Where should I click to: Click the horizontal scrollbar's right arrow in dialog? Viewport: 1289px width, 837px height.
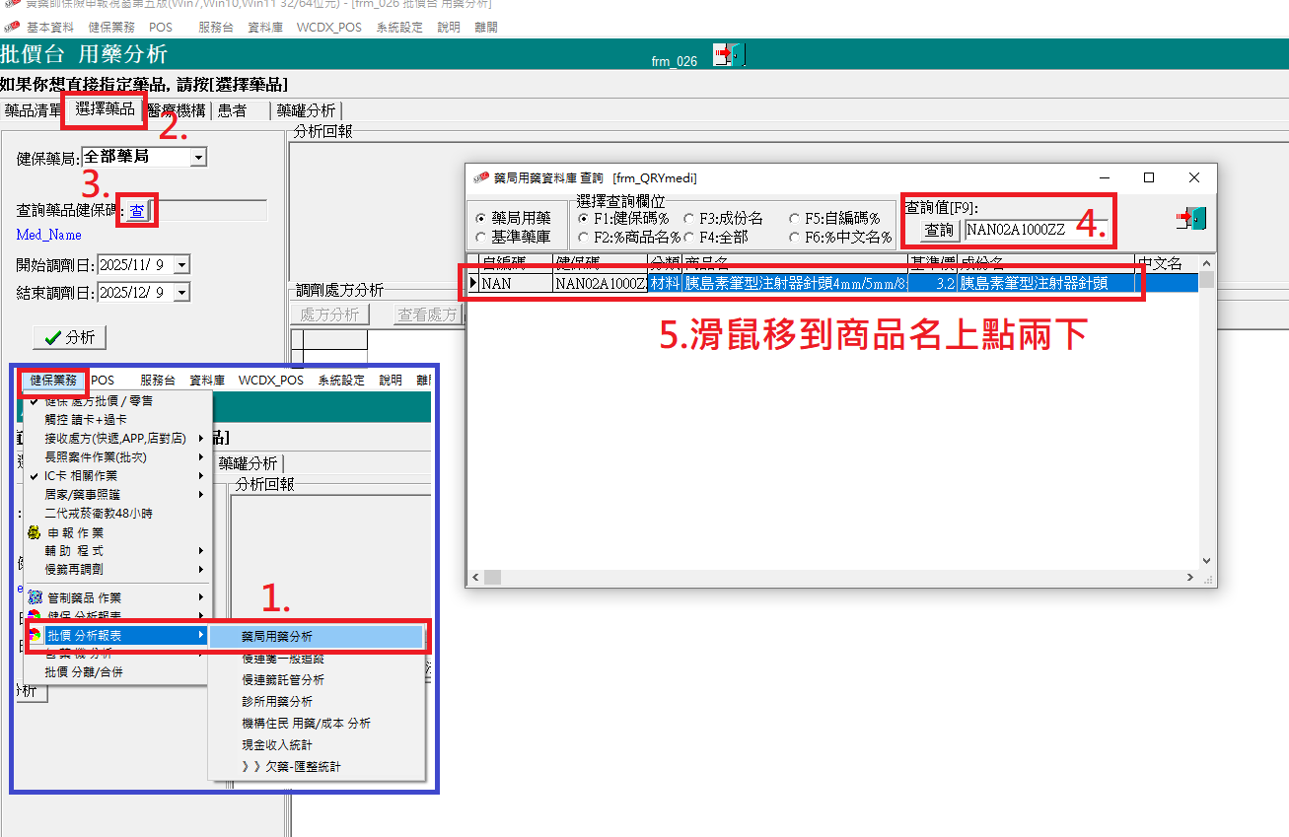pyautogui.click(x=1190, y=577)
